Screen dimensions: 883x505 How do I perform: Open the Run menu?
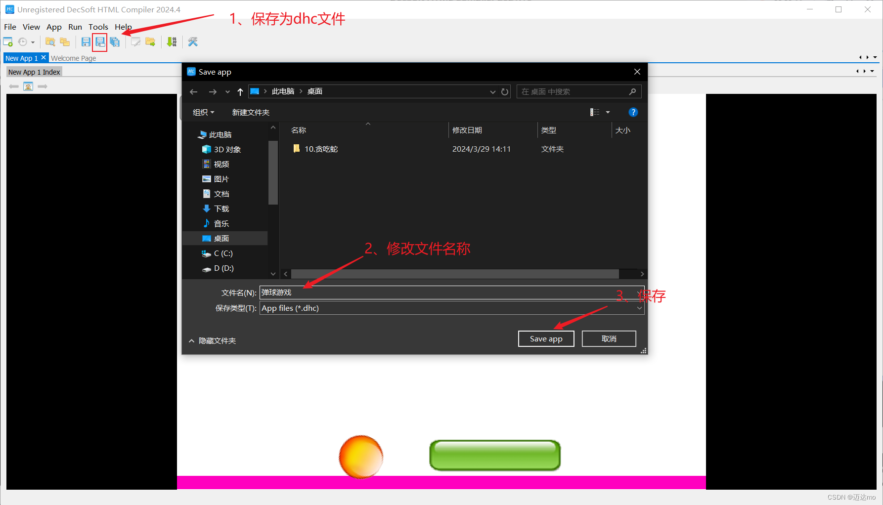tap(75, 27)
